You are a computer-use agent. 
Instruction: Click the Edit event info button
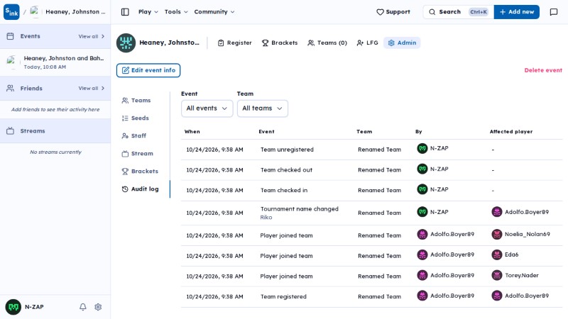148,70
